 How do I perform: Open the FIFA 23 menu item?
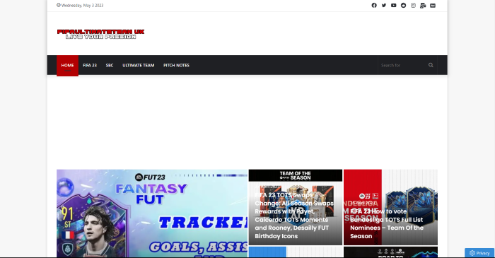tap(90, 65)
